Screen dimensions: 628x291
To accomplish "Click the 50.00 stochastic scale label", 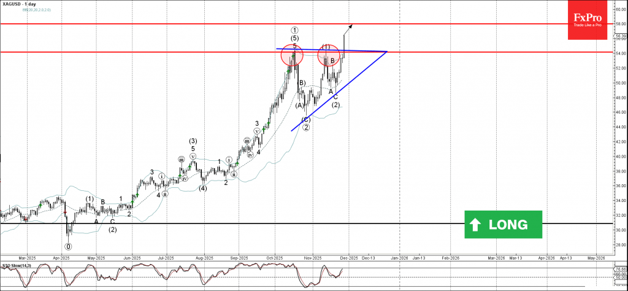I will click(x=621, y=277).
